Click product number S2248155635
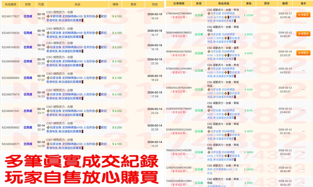313x187 pixels. (x=10, y=33)
